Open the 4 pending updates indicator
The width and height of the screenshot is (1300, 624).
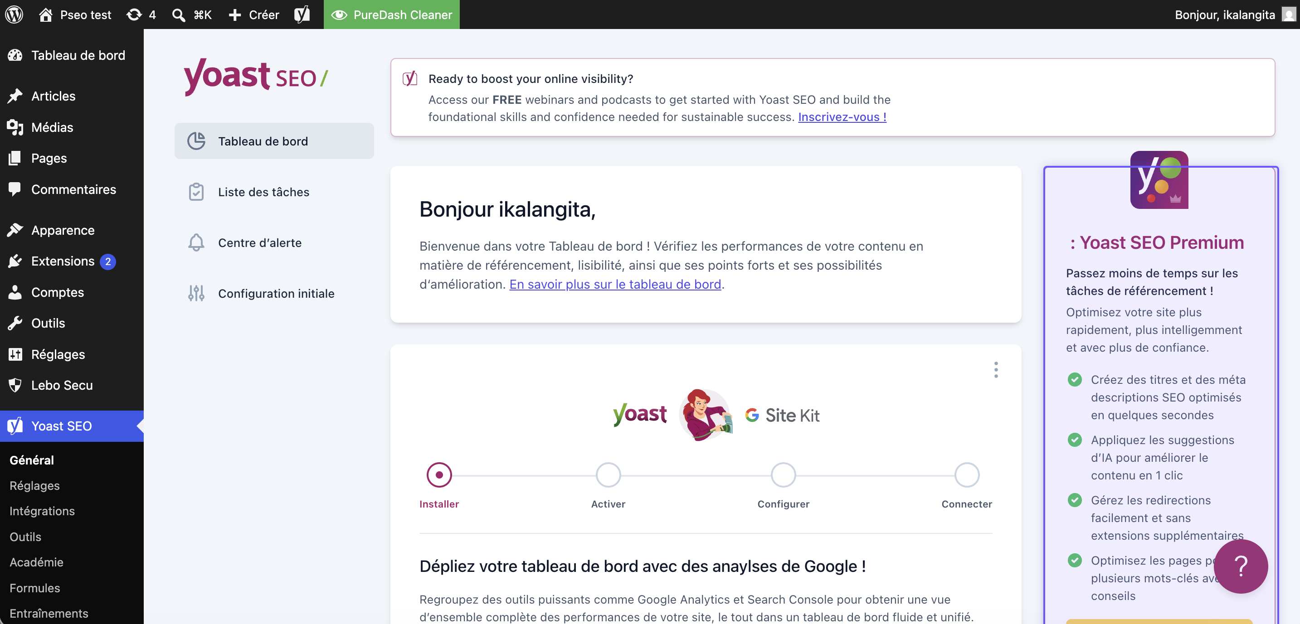tap(141, 15)
